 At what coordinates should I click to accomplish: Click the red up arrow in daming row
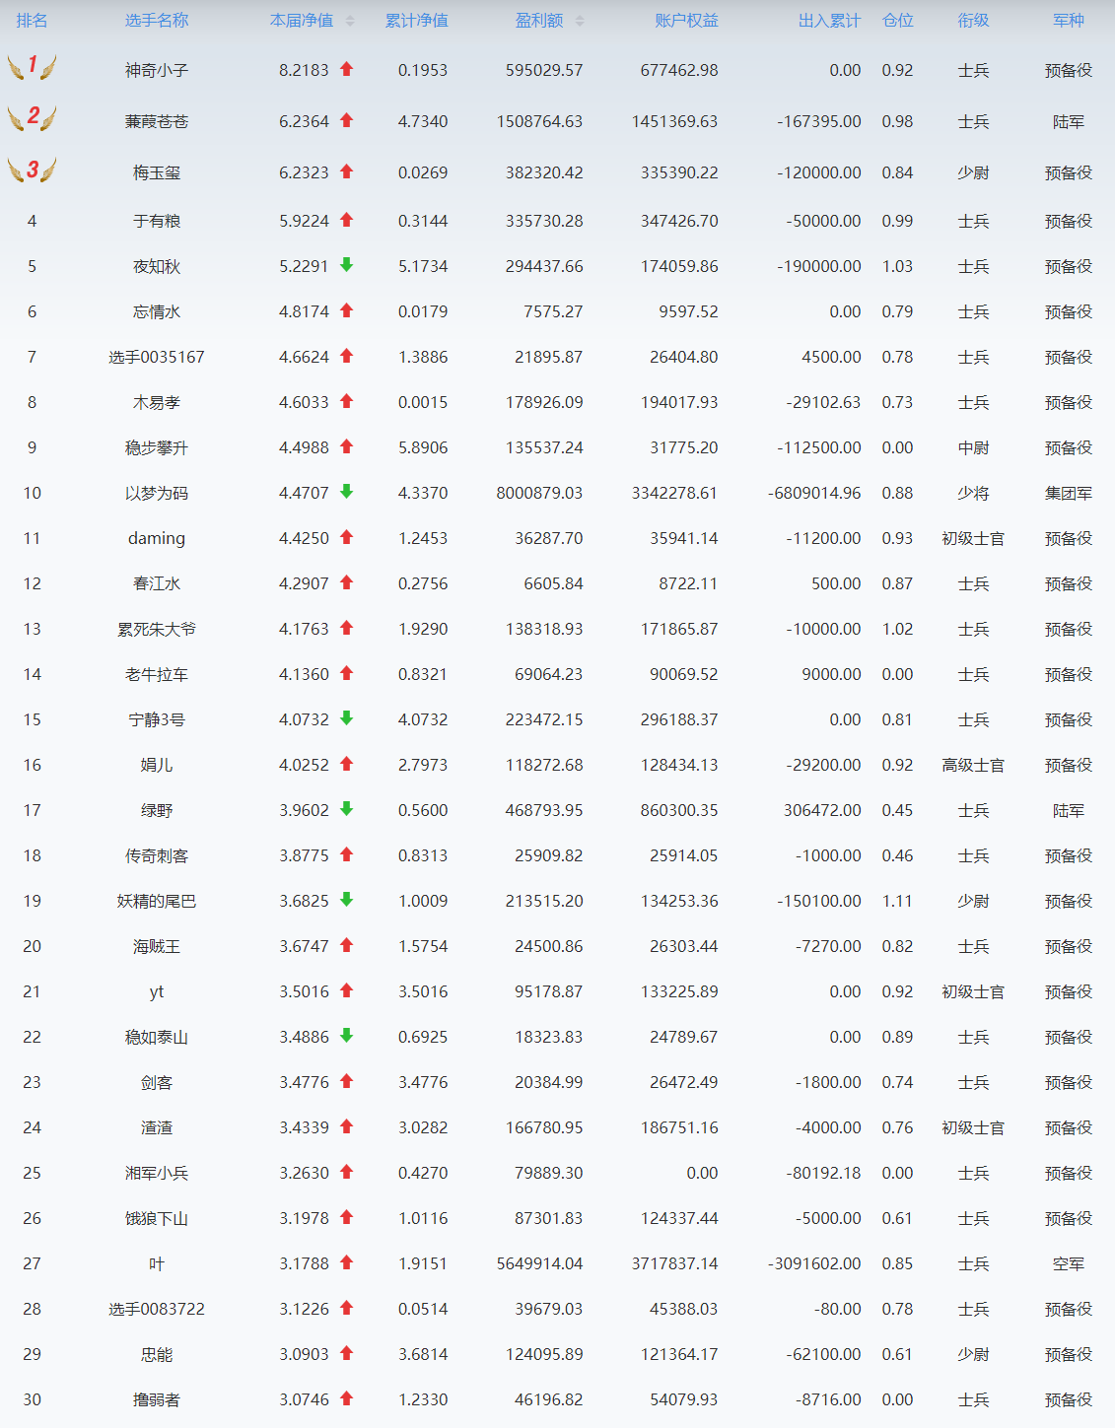coord(346,537)
